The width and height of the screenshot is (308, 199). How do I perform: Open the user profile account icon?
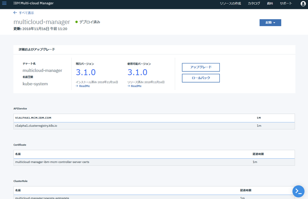(x=303, y=3)
